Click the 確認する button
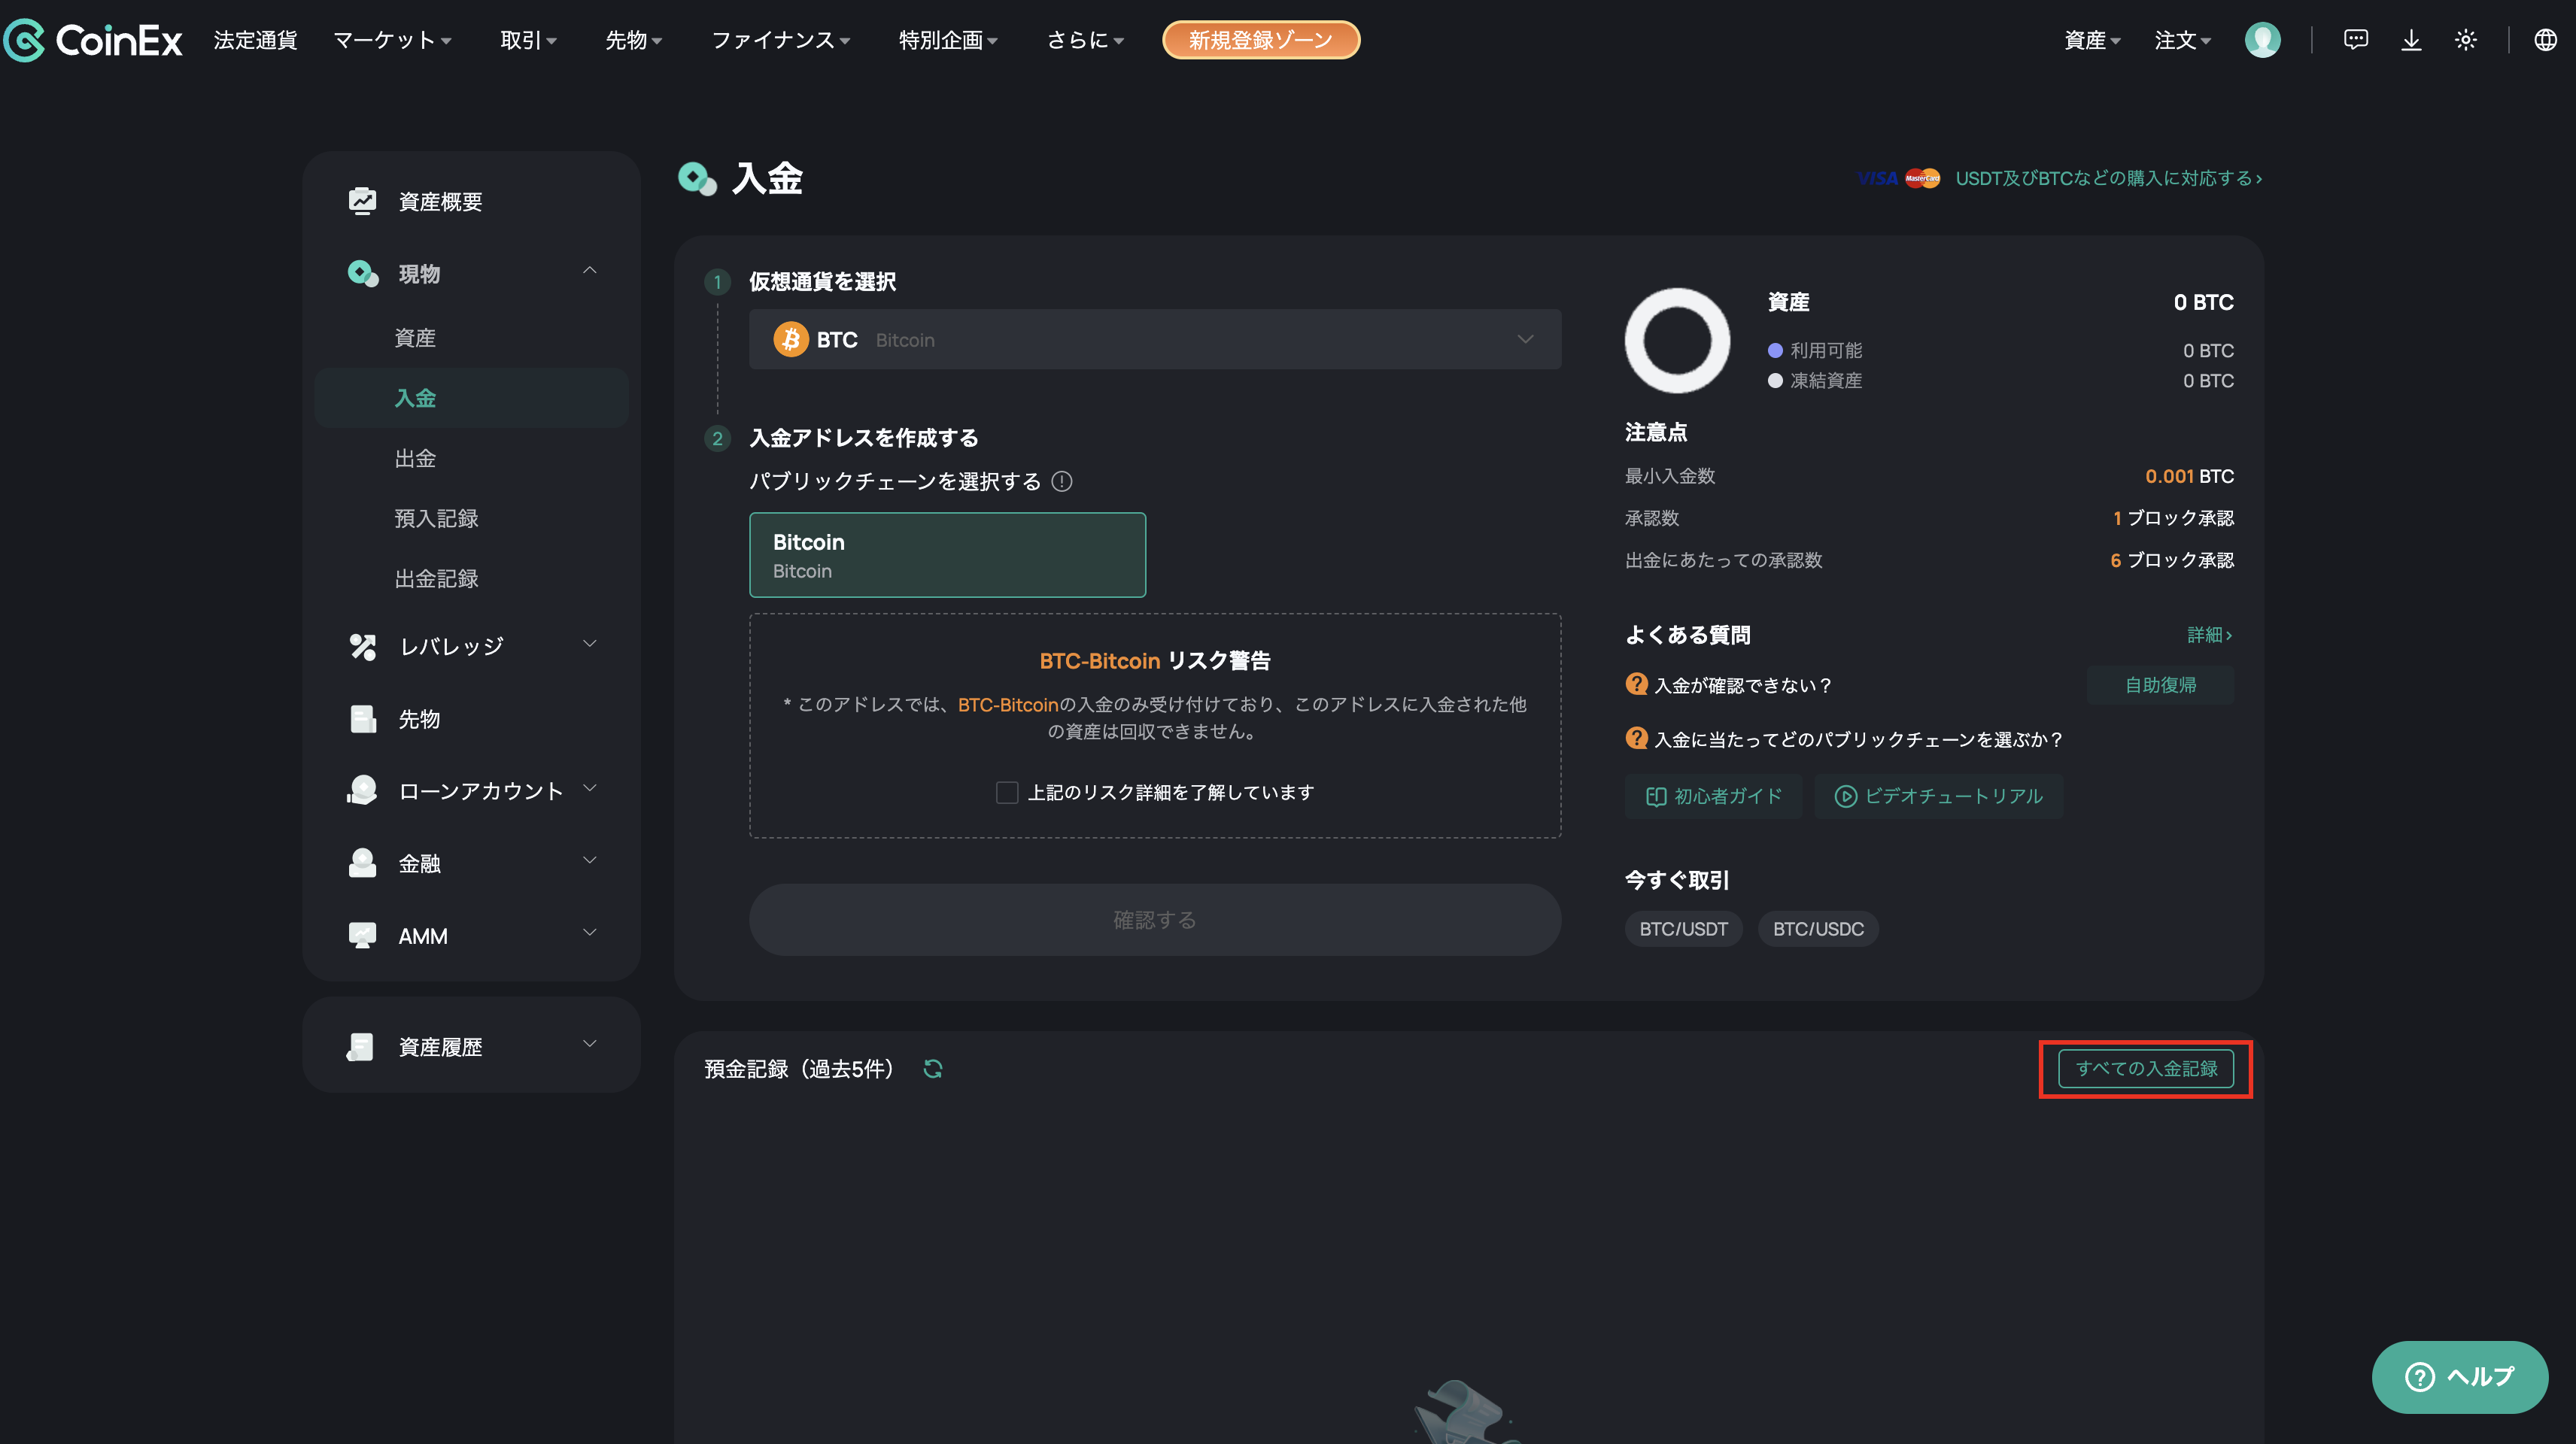This screenshot has height=1444, width=2576. [x=1155, y=919]
